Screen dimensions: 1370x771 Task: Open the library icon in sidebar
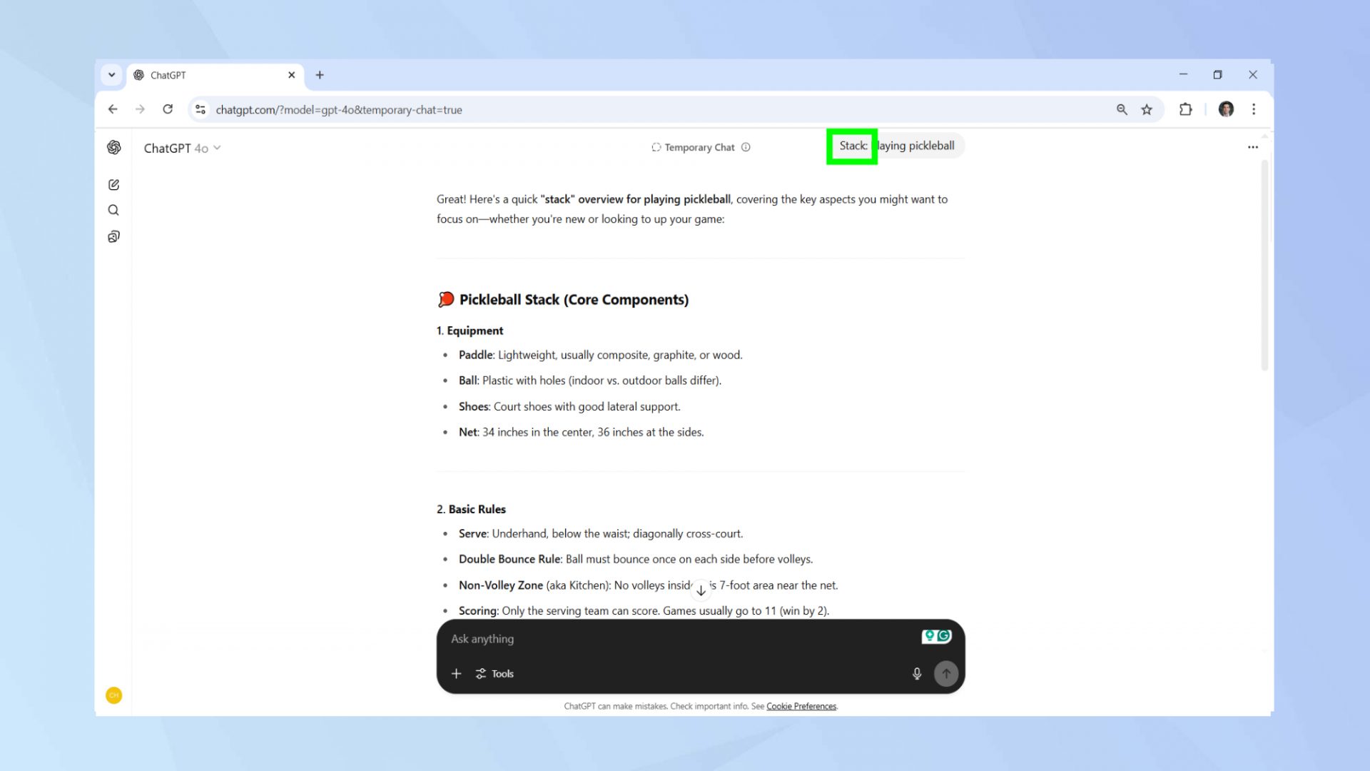[x=113, y=236]
